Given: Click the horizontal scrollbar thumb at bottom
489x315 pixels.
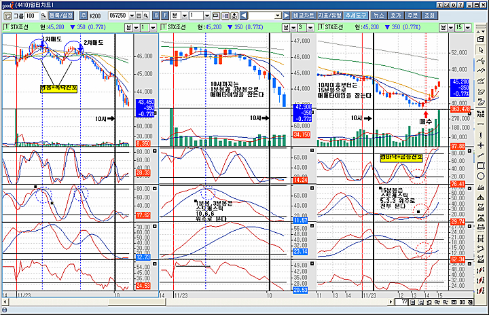Looking at the screenshot, I should [x=137, y=302].
